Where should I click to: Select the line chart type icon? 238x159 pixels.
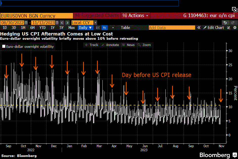pos(98,28)
